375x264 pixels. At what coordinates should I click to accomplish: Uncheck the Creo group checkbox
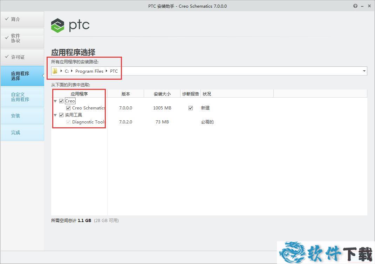pyautogui.click(x=61, y=101)
